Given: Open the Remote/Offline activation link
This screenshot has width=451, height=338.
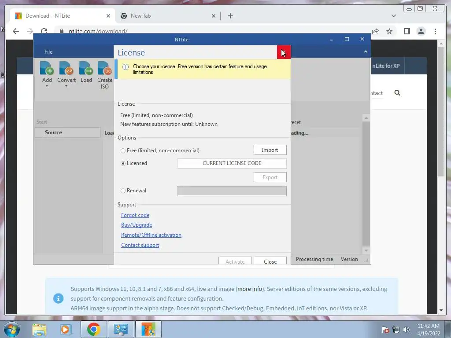Looking at the screenshot, I should point(152,235).
